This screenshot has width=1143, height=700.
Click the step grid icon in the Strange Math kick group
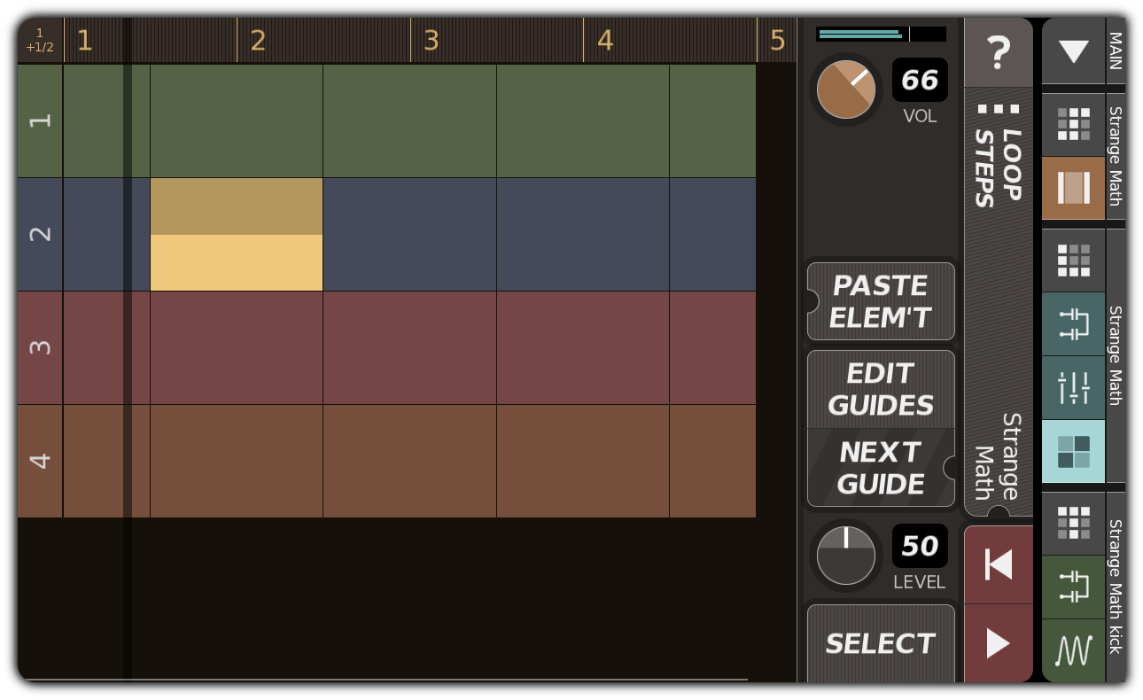coord(1073,523)
